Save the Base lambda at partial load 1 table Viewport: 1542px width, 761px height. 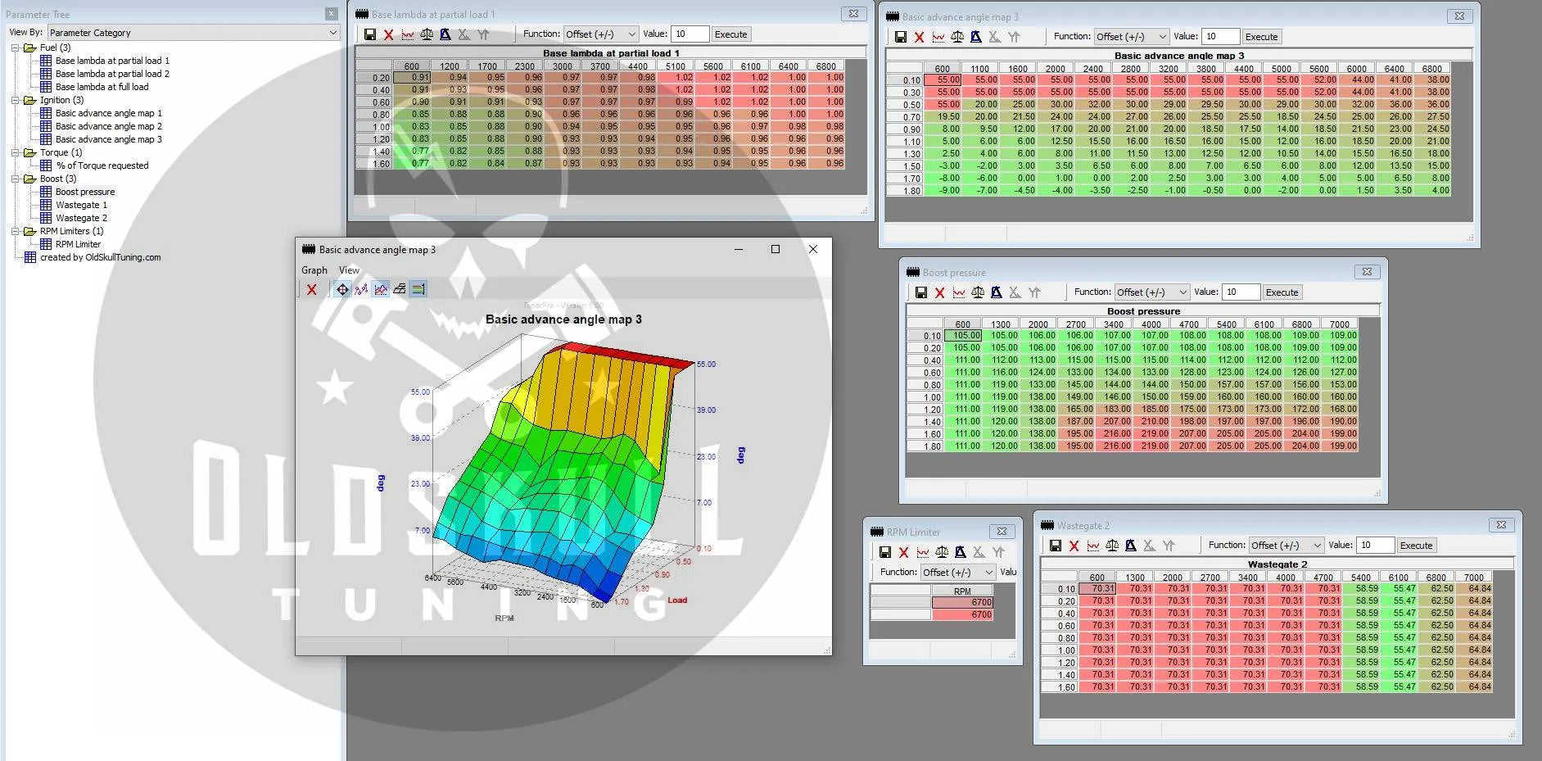(370, 34)
